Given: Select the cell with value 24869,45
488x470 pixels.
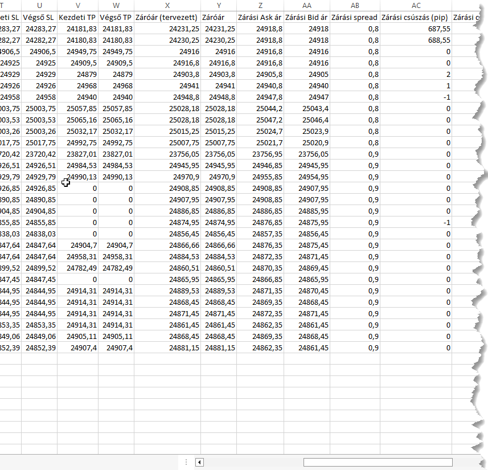Looking at the screenshot, I should [307, 268].
